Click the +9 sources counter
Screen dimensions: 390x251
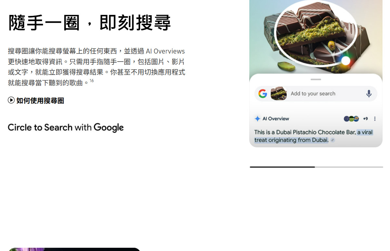[365, 119]
